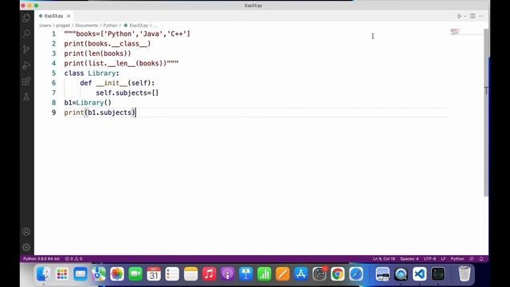Open Safari from the Dock
Viewport: 510px width, 287px height.
coord(356,274)
